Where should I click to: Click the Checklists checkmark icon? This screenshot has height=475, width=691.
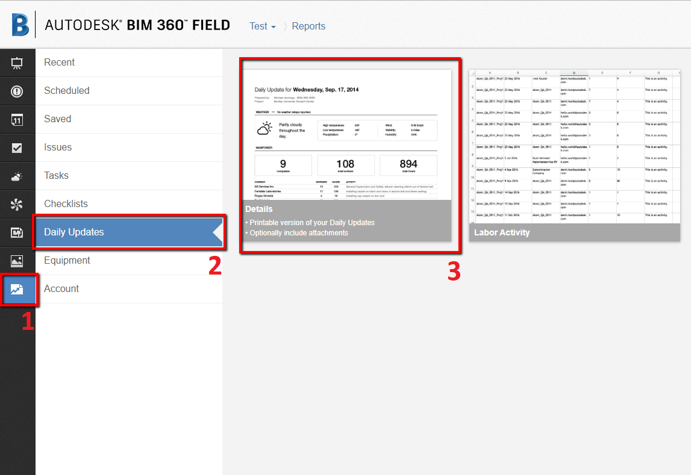tap(17, 147)
